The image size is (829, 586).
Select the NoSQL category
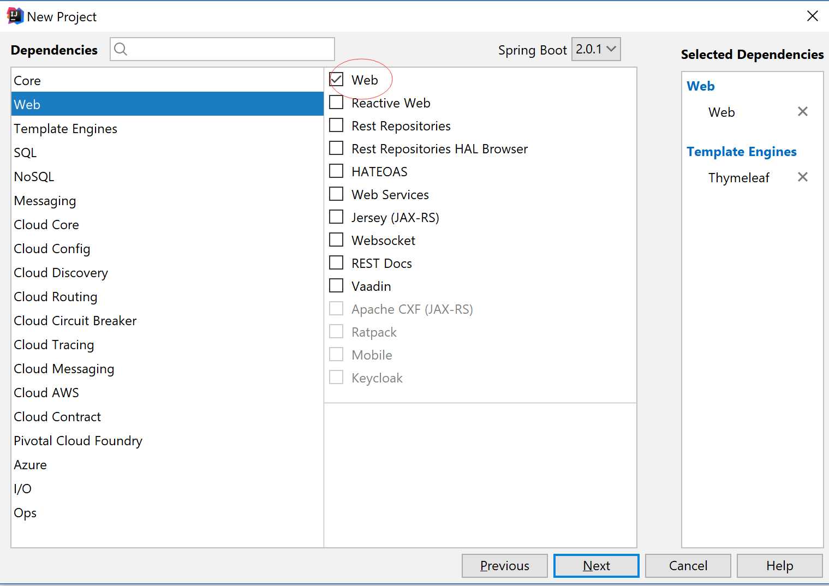[x=167, y=176]
